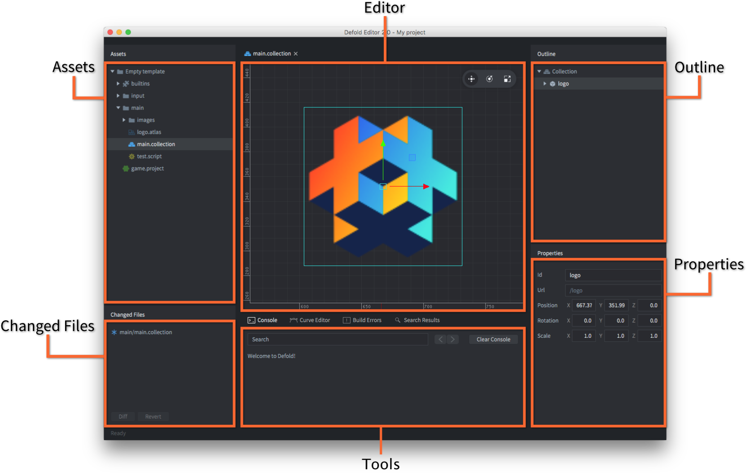746x476 pixels.
Task: Expand the builtins folder
Action: click(118, 83)
